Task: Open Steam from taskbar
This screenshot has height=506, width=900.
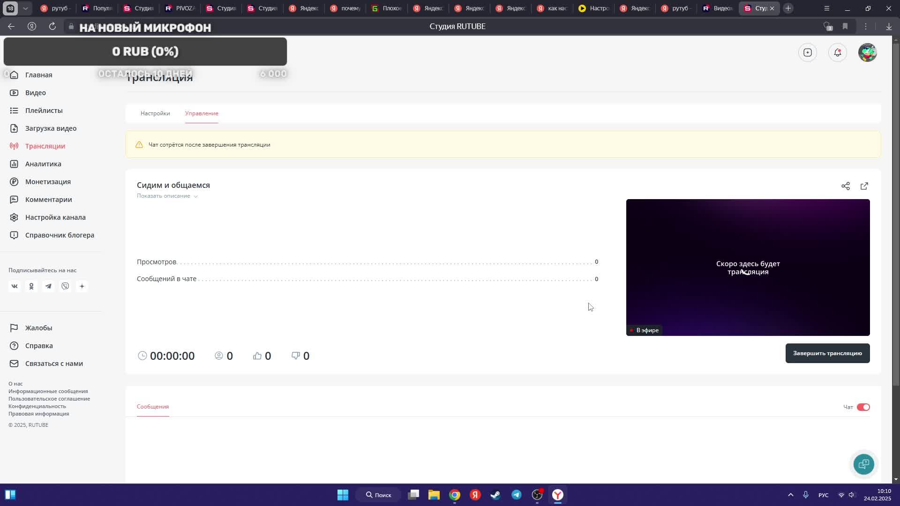Action: [495, 495]
